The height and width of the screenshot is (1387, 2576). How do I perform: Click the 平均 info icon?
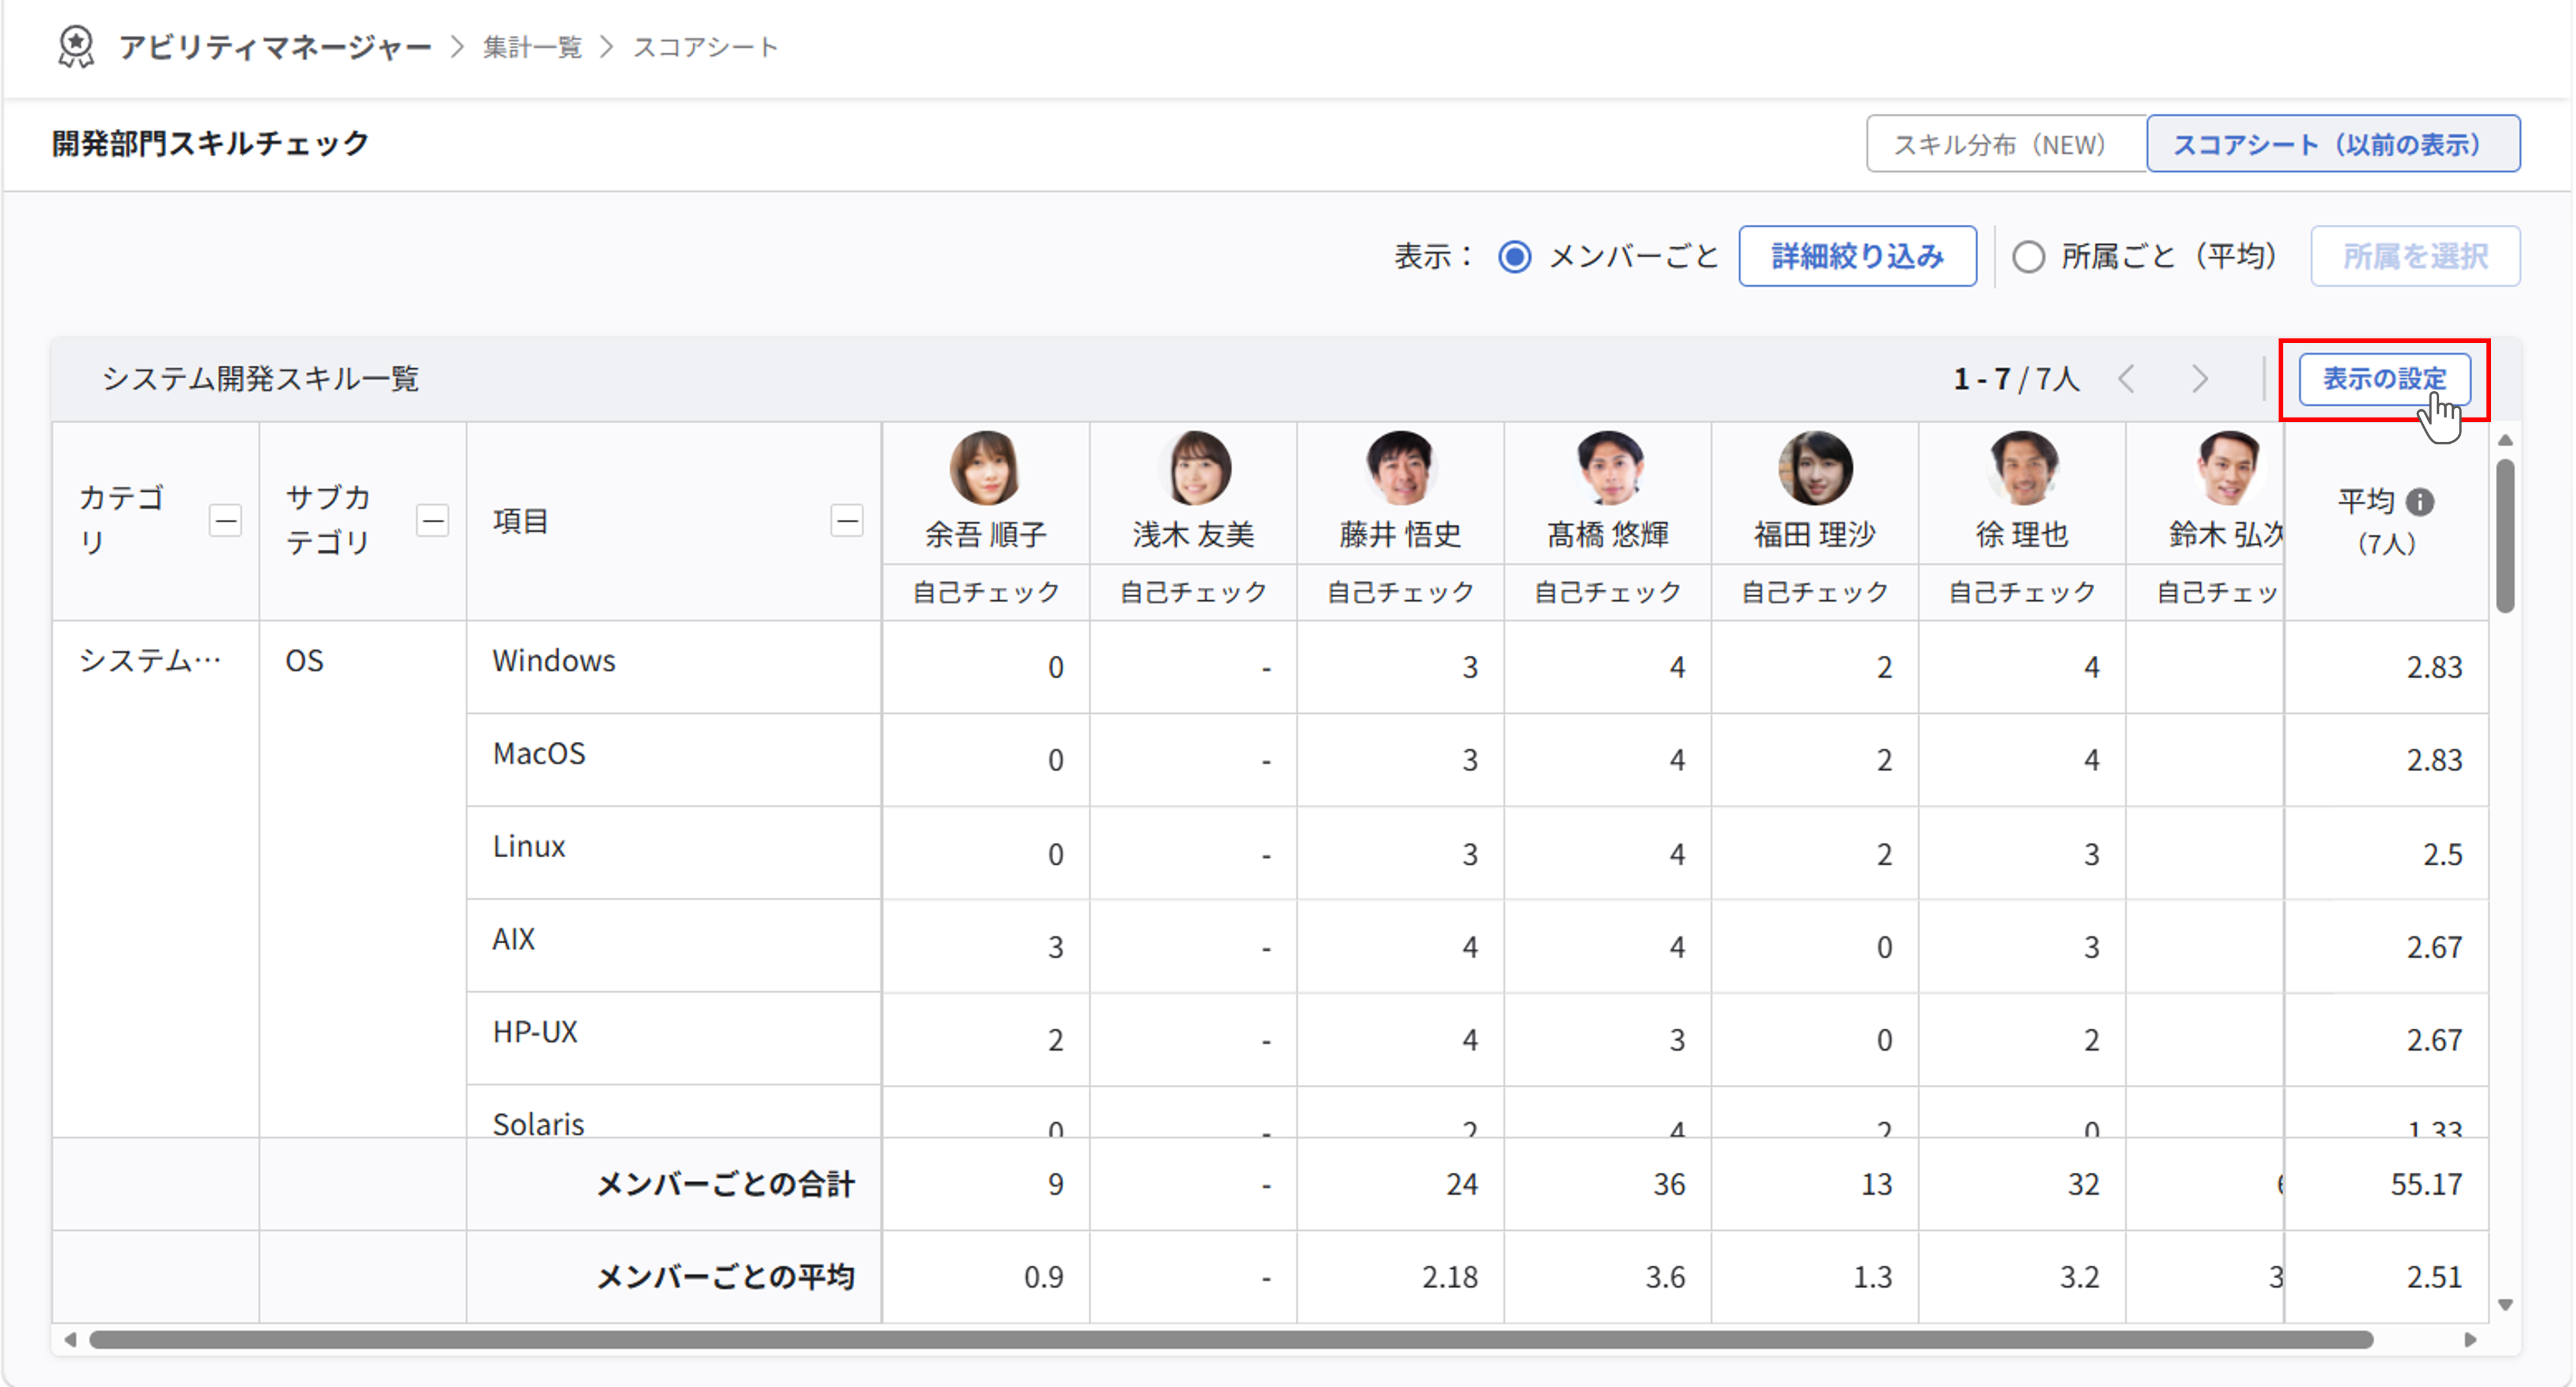pos(2419,502)
